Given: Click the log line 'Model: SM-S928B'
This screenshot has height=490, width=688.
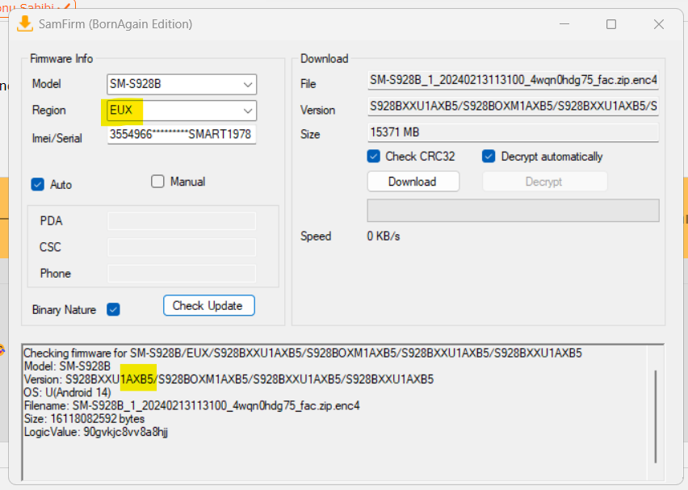Looking at the screenshot, I should coord(67,366).
